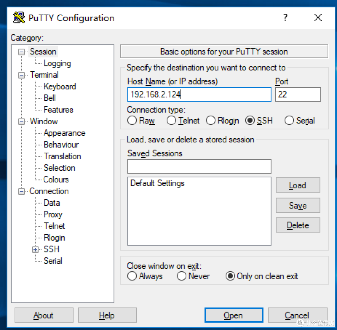
Task: Open the Rlogin category in tree
Action: pyautogui.click(x=54, y=238)
